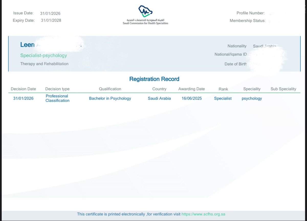The width and height of the screenshot is (307, 221).
Task: Open the https://www.scfhs.org.sa verification link
Action: 203,214
